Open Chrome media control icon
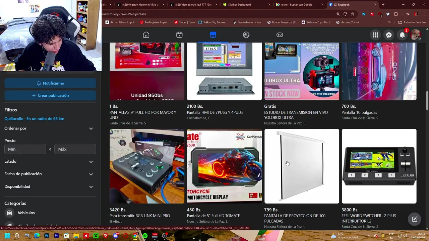 click(408, 14)
